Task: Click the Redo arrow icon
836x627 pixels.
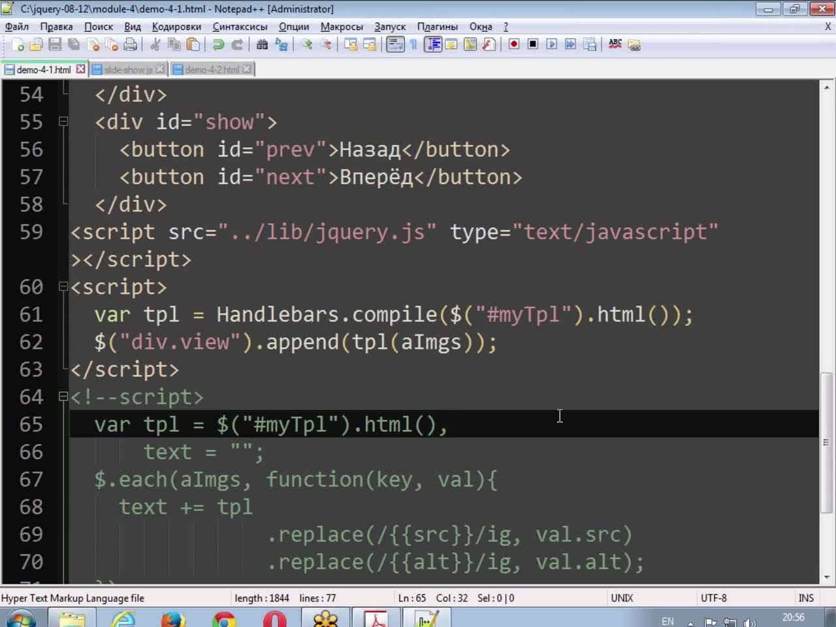Action: 237,44
